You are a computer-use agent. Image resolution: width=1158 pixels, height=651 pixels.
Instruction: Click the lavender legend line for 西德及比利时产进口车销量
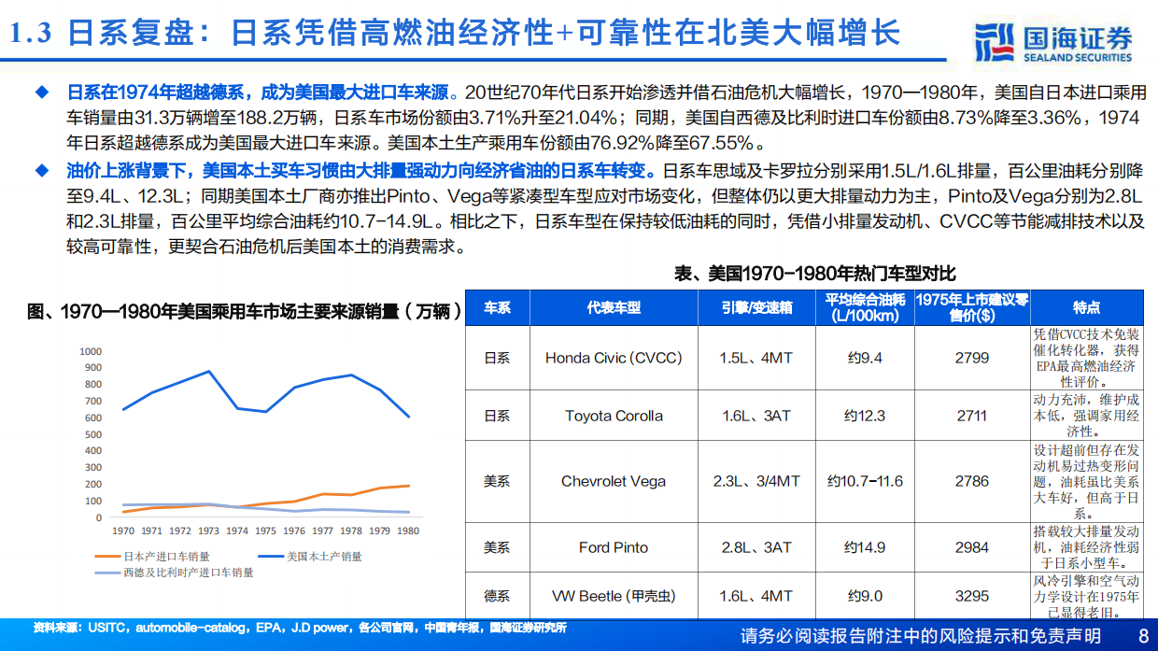(107, 573)
